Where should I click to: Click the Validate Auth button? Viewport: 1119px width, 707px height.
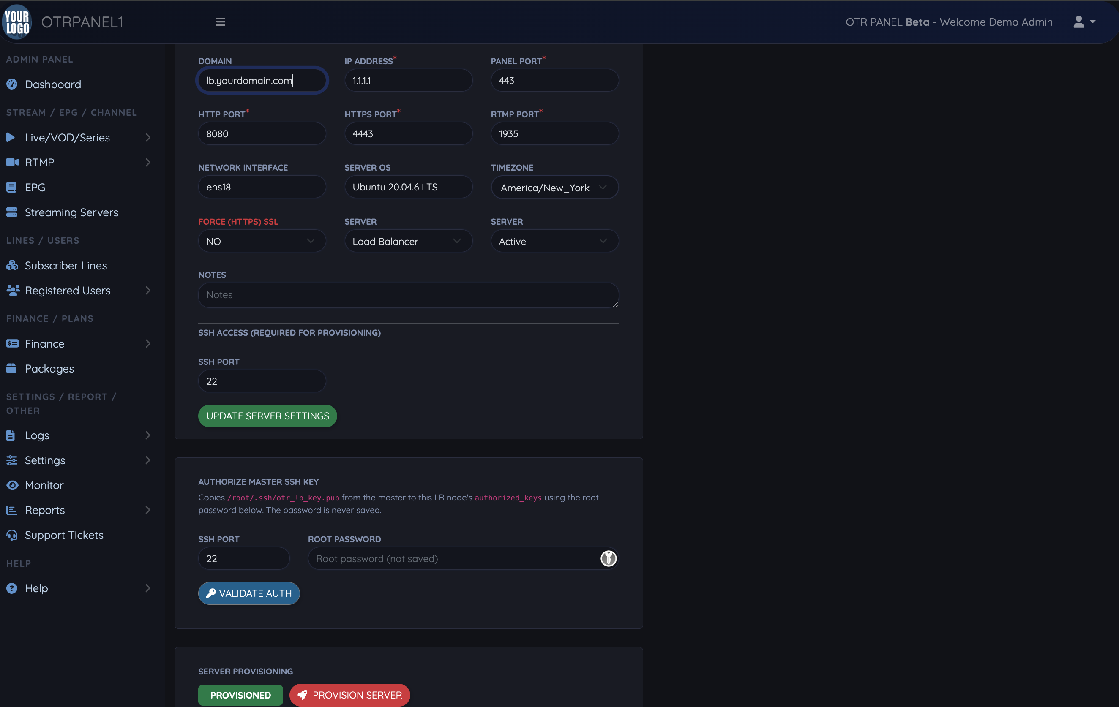(x=249, y=593)
